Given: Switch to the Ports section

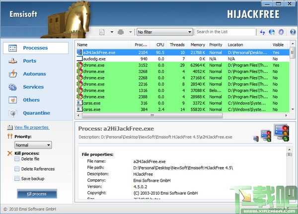Looking at the screenshot, I should click(30, 61).
